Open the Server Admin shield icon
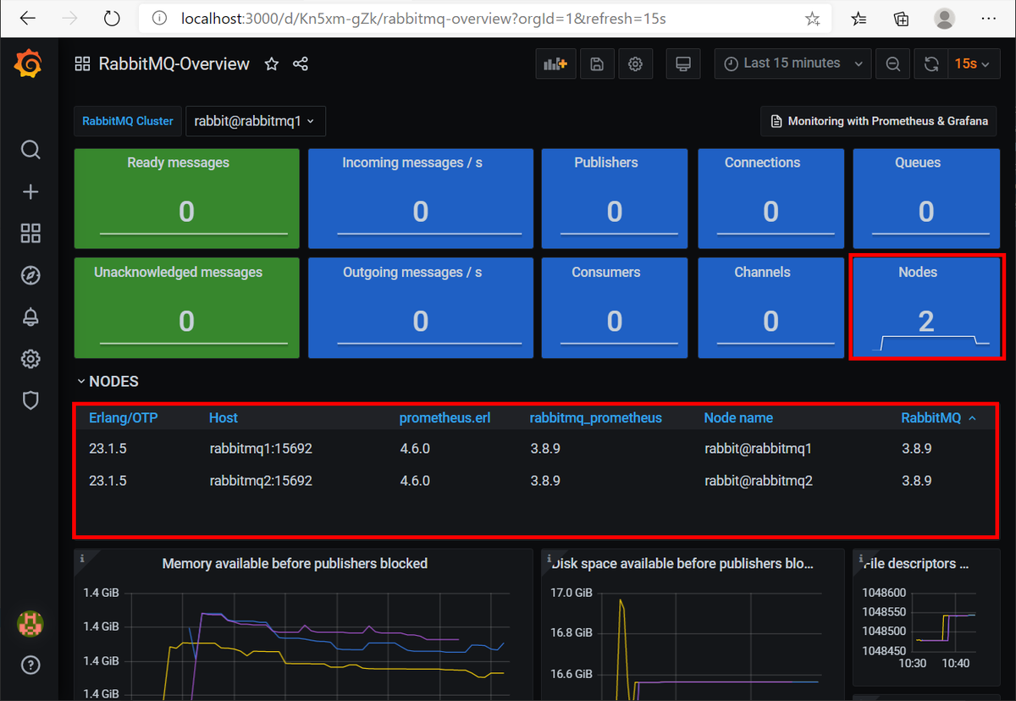Viewport: 1016px width, 701px height. point(30,400)
